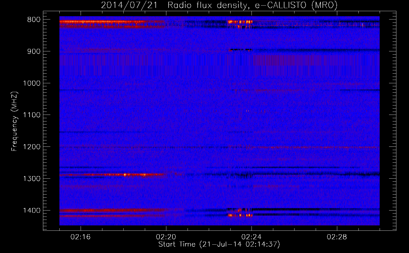Viewport: 409px width, 253px height.
Task: Select the 800 frequency tick label
Action: 34,20
